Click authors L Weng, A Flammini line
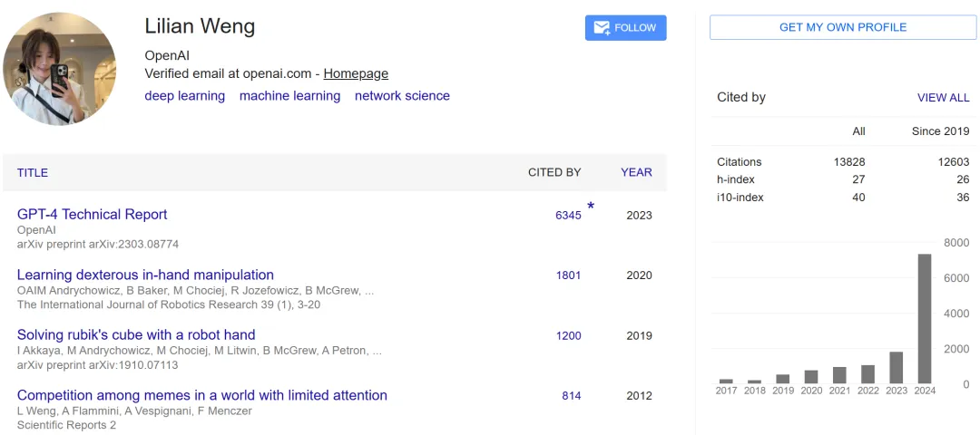 click(134, 411)
